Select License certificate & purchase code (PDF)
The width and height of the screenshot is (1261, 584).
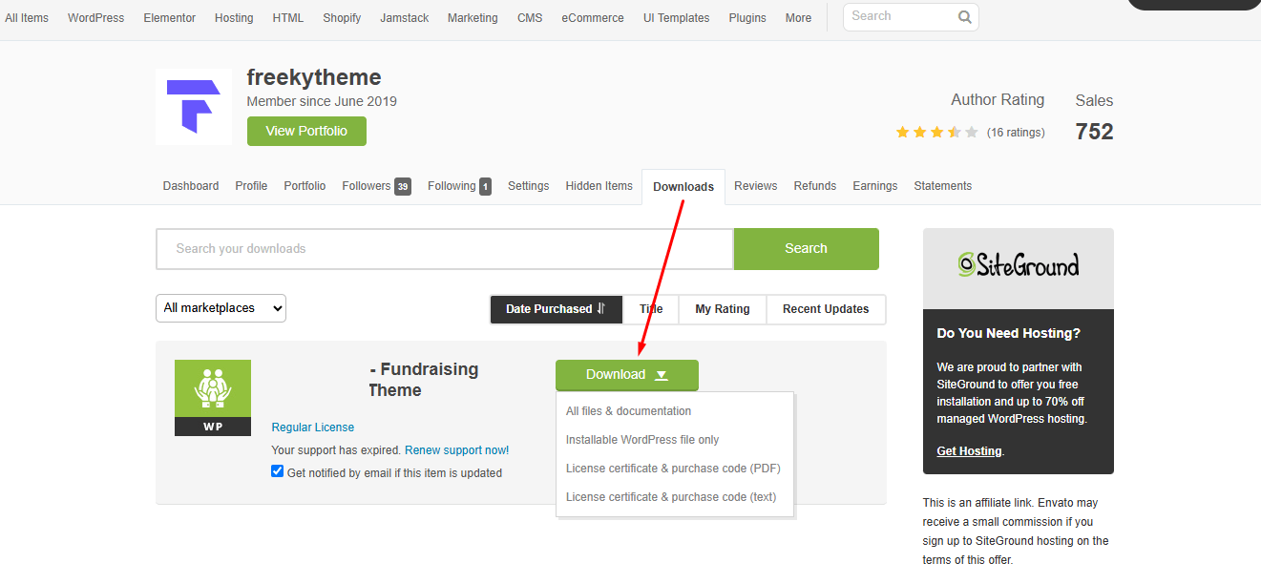click(673, 469)
